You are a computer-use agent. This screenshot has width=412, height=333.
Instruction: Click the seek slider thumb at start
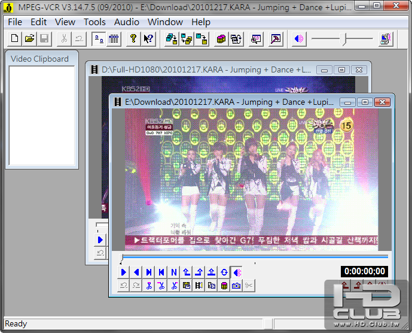point(121,257)
